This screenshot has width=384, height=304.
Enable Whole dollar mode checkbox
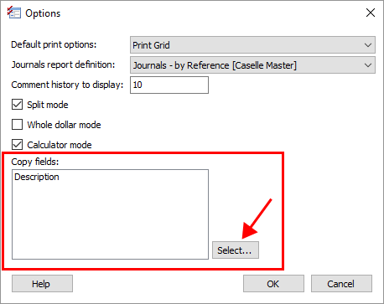[x=17, y=125]
